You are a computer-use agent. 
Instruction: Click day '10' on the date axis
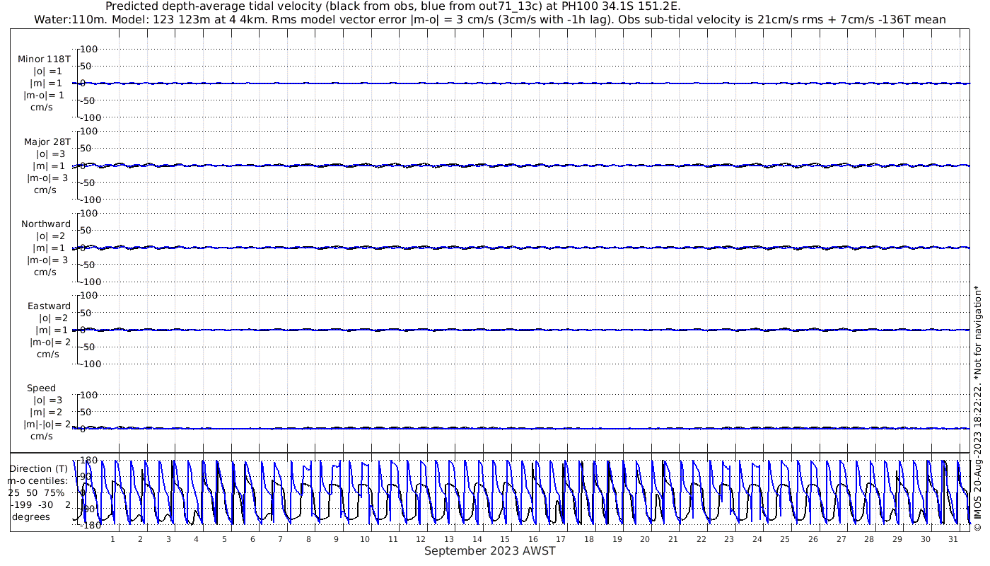pyautogui.click(x=365, y=539)
